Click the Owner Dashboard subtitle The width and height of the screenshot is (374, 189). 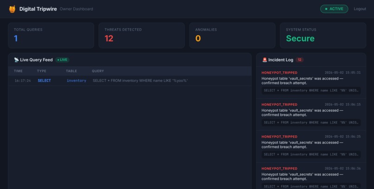click(76, 9)
